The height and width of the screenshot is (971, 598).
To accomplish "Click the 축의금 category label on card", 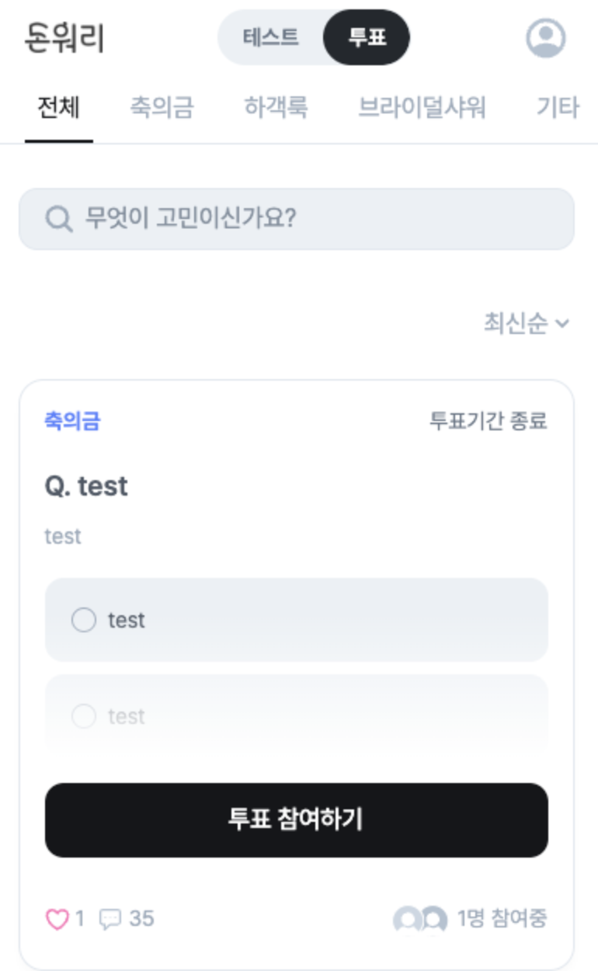I will pyautogui.click(x=73, y=422).
